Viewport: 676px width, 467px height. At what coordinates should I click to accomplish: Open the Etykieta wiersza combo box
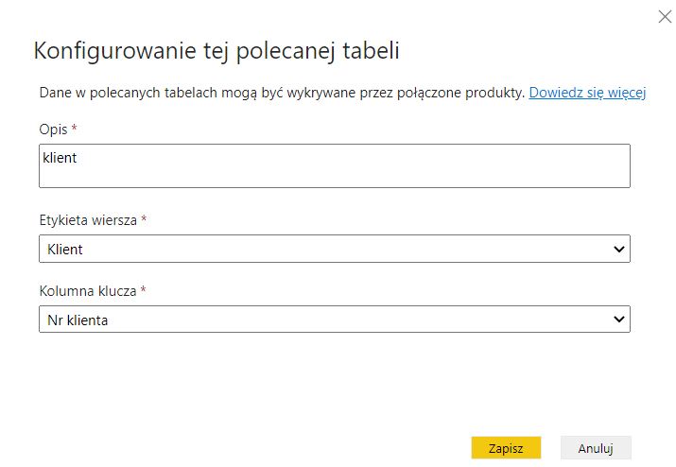[334, 249]
